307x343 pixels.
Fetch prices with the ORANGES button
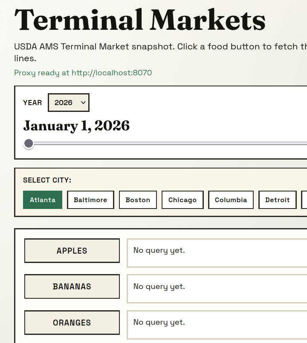coord(72,322)
